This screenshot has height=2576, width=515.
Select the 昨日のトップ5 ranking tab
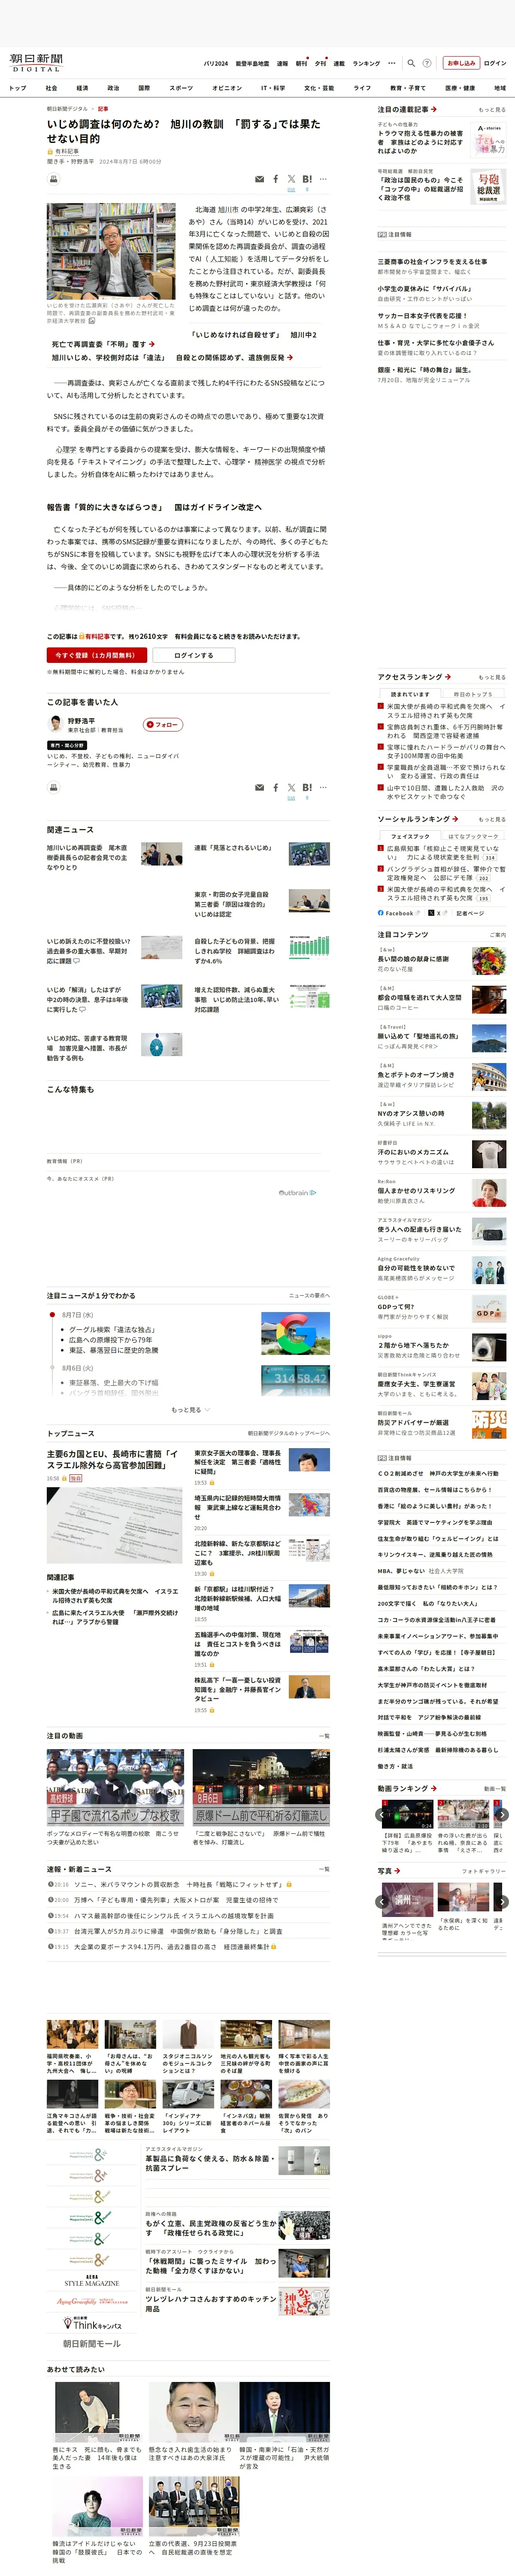click(x=473, y=694)
